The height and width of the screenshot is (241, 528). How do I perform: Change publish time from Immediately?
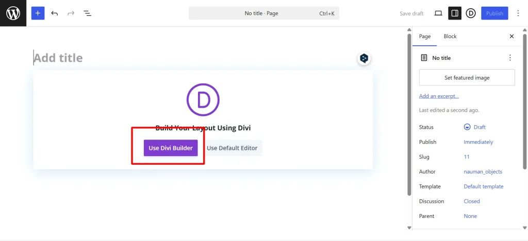point(478,142)
